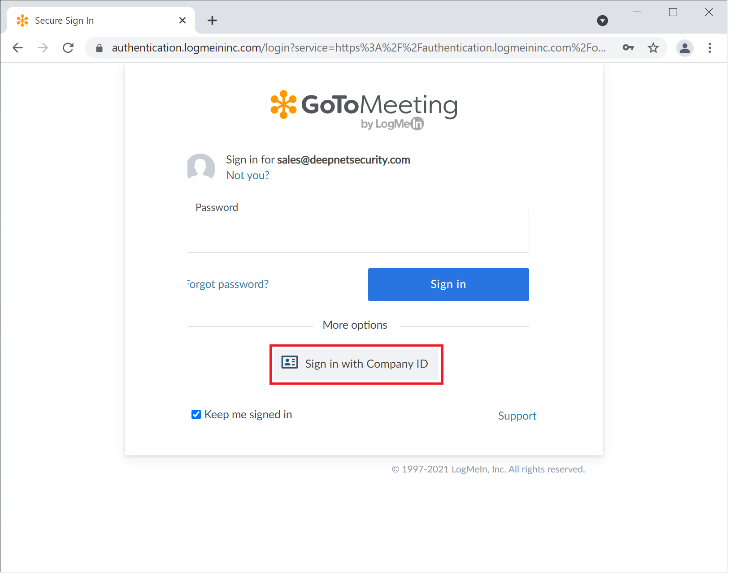Click the browser forward arrow
The image size is (730, 575).
click(43, 48)
